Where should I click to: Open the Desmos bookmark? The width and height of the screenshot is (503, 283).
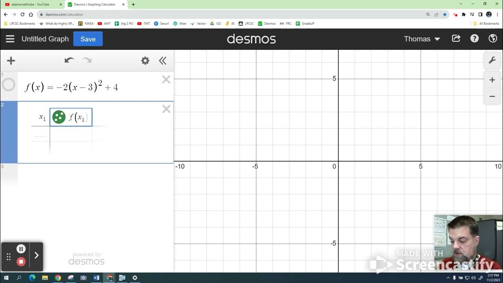click(x=267, y=24)
